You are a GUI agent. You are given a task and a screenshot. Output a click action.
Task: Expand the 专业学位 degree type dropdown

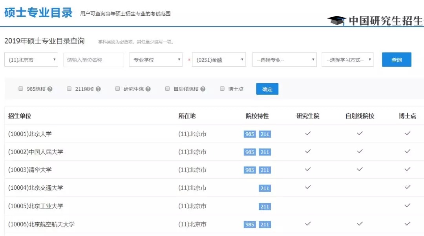click(x=155, y=60)
